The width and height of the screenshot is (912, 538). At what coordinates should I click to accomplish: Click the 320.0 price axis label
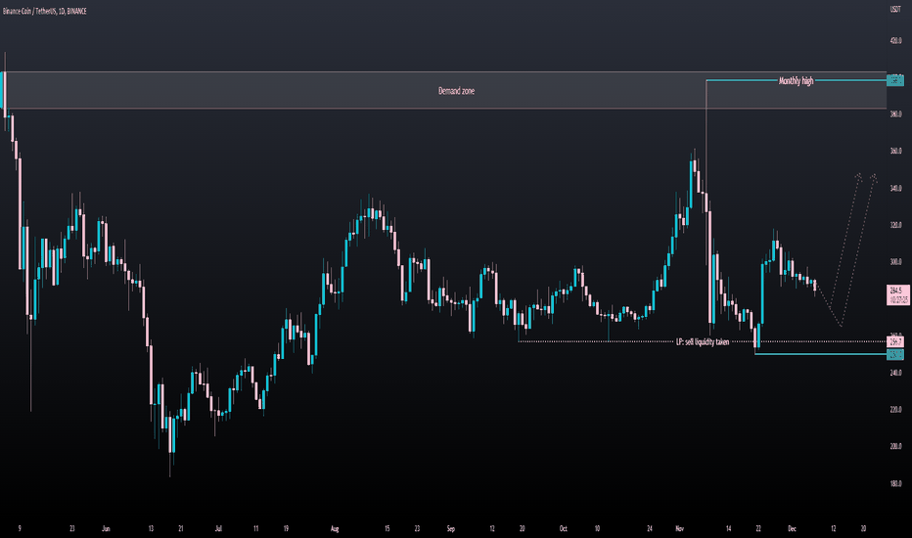tap(895, 225)
